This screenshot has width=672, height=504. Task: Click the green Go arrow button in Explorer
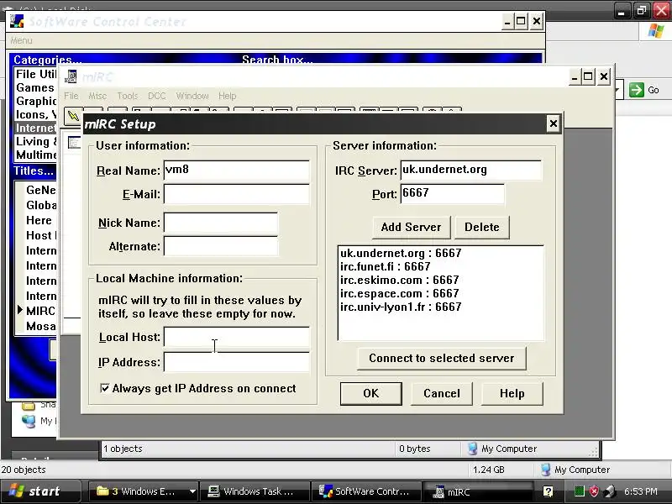pyautogui.click(x=637, y=90)
